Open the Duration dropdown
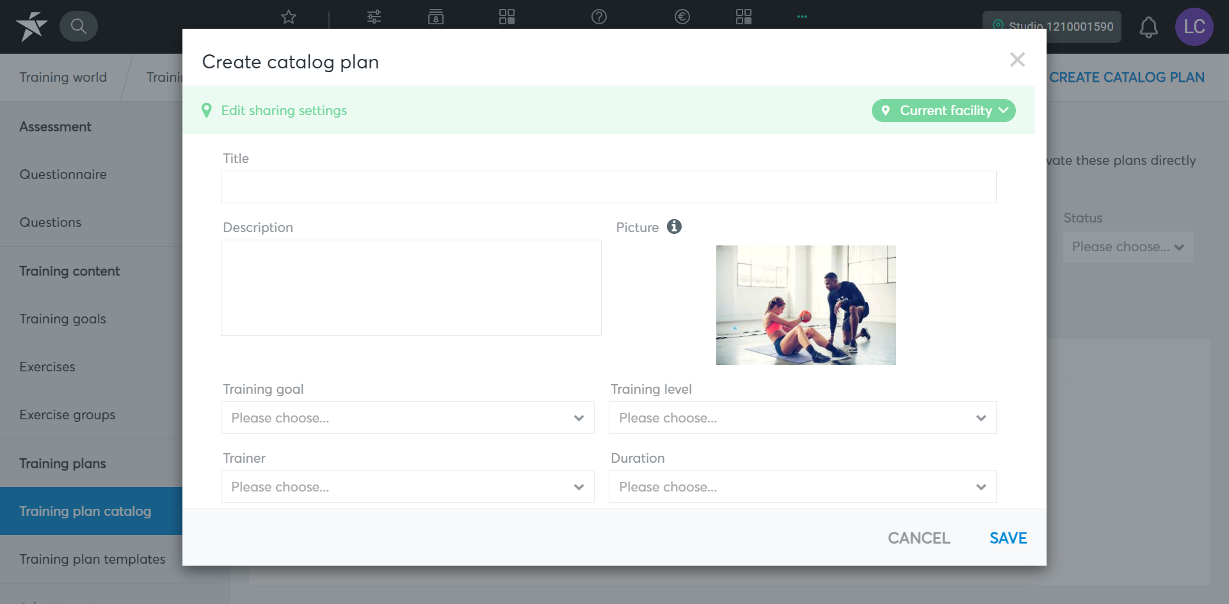 pos(803,487)
